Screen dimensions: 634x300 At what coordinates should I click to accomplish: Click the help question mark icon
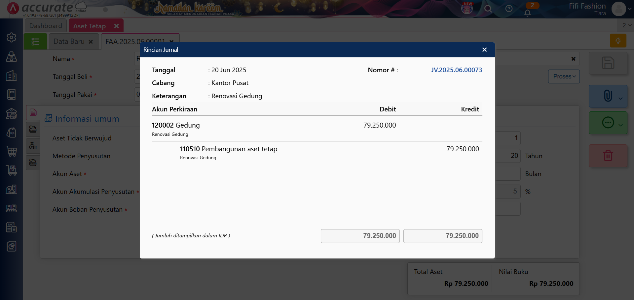tap(509, 9)
